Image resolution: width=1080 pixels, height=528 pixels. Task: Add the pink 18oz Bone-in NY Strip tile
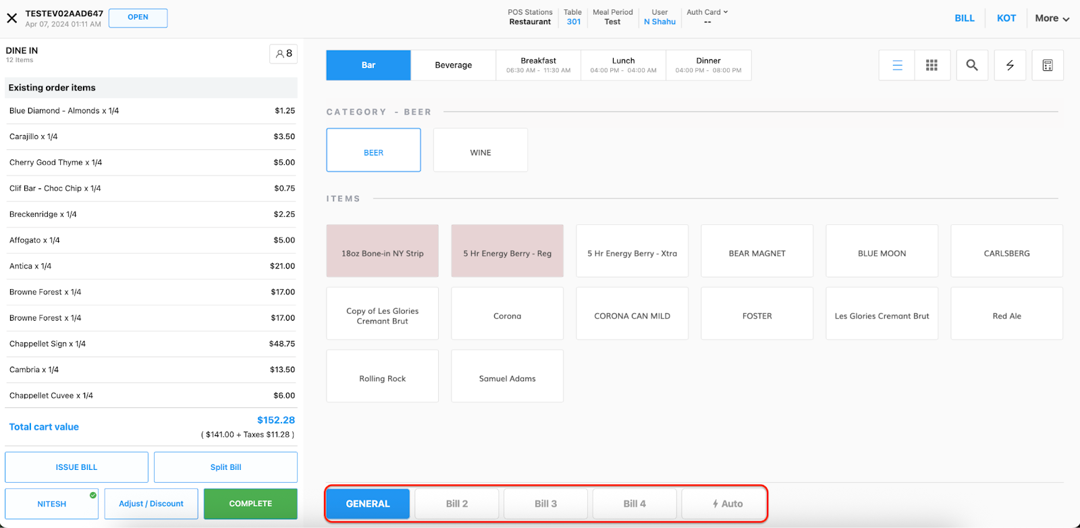pyautogui.click(x=382, y=251)
